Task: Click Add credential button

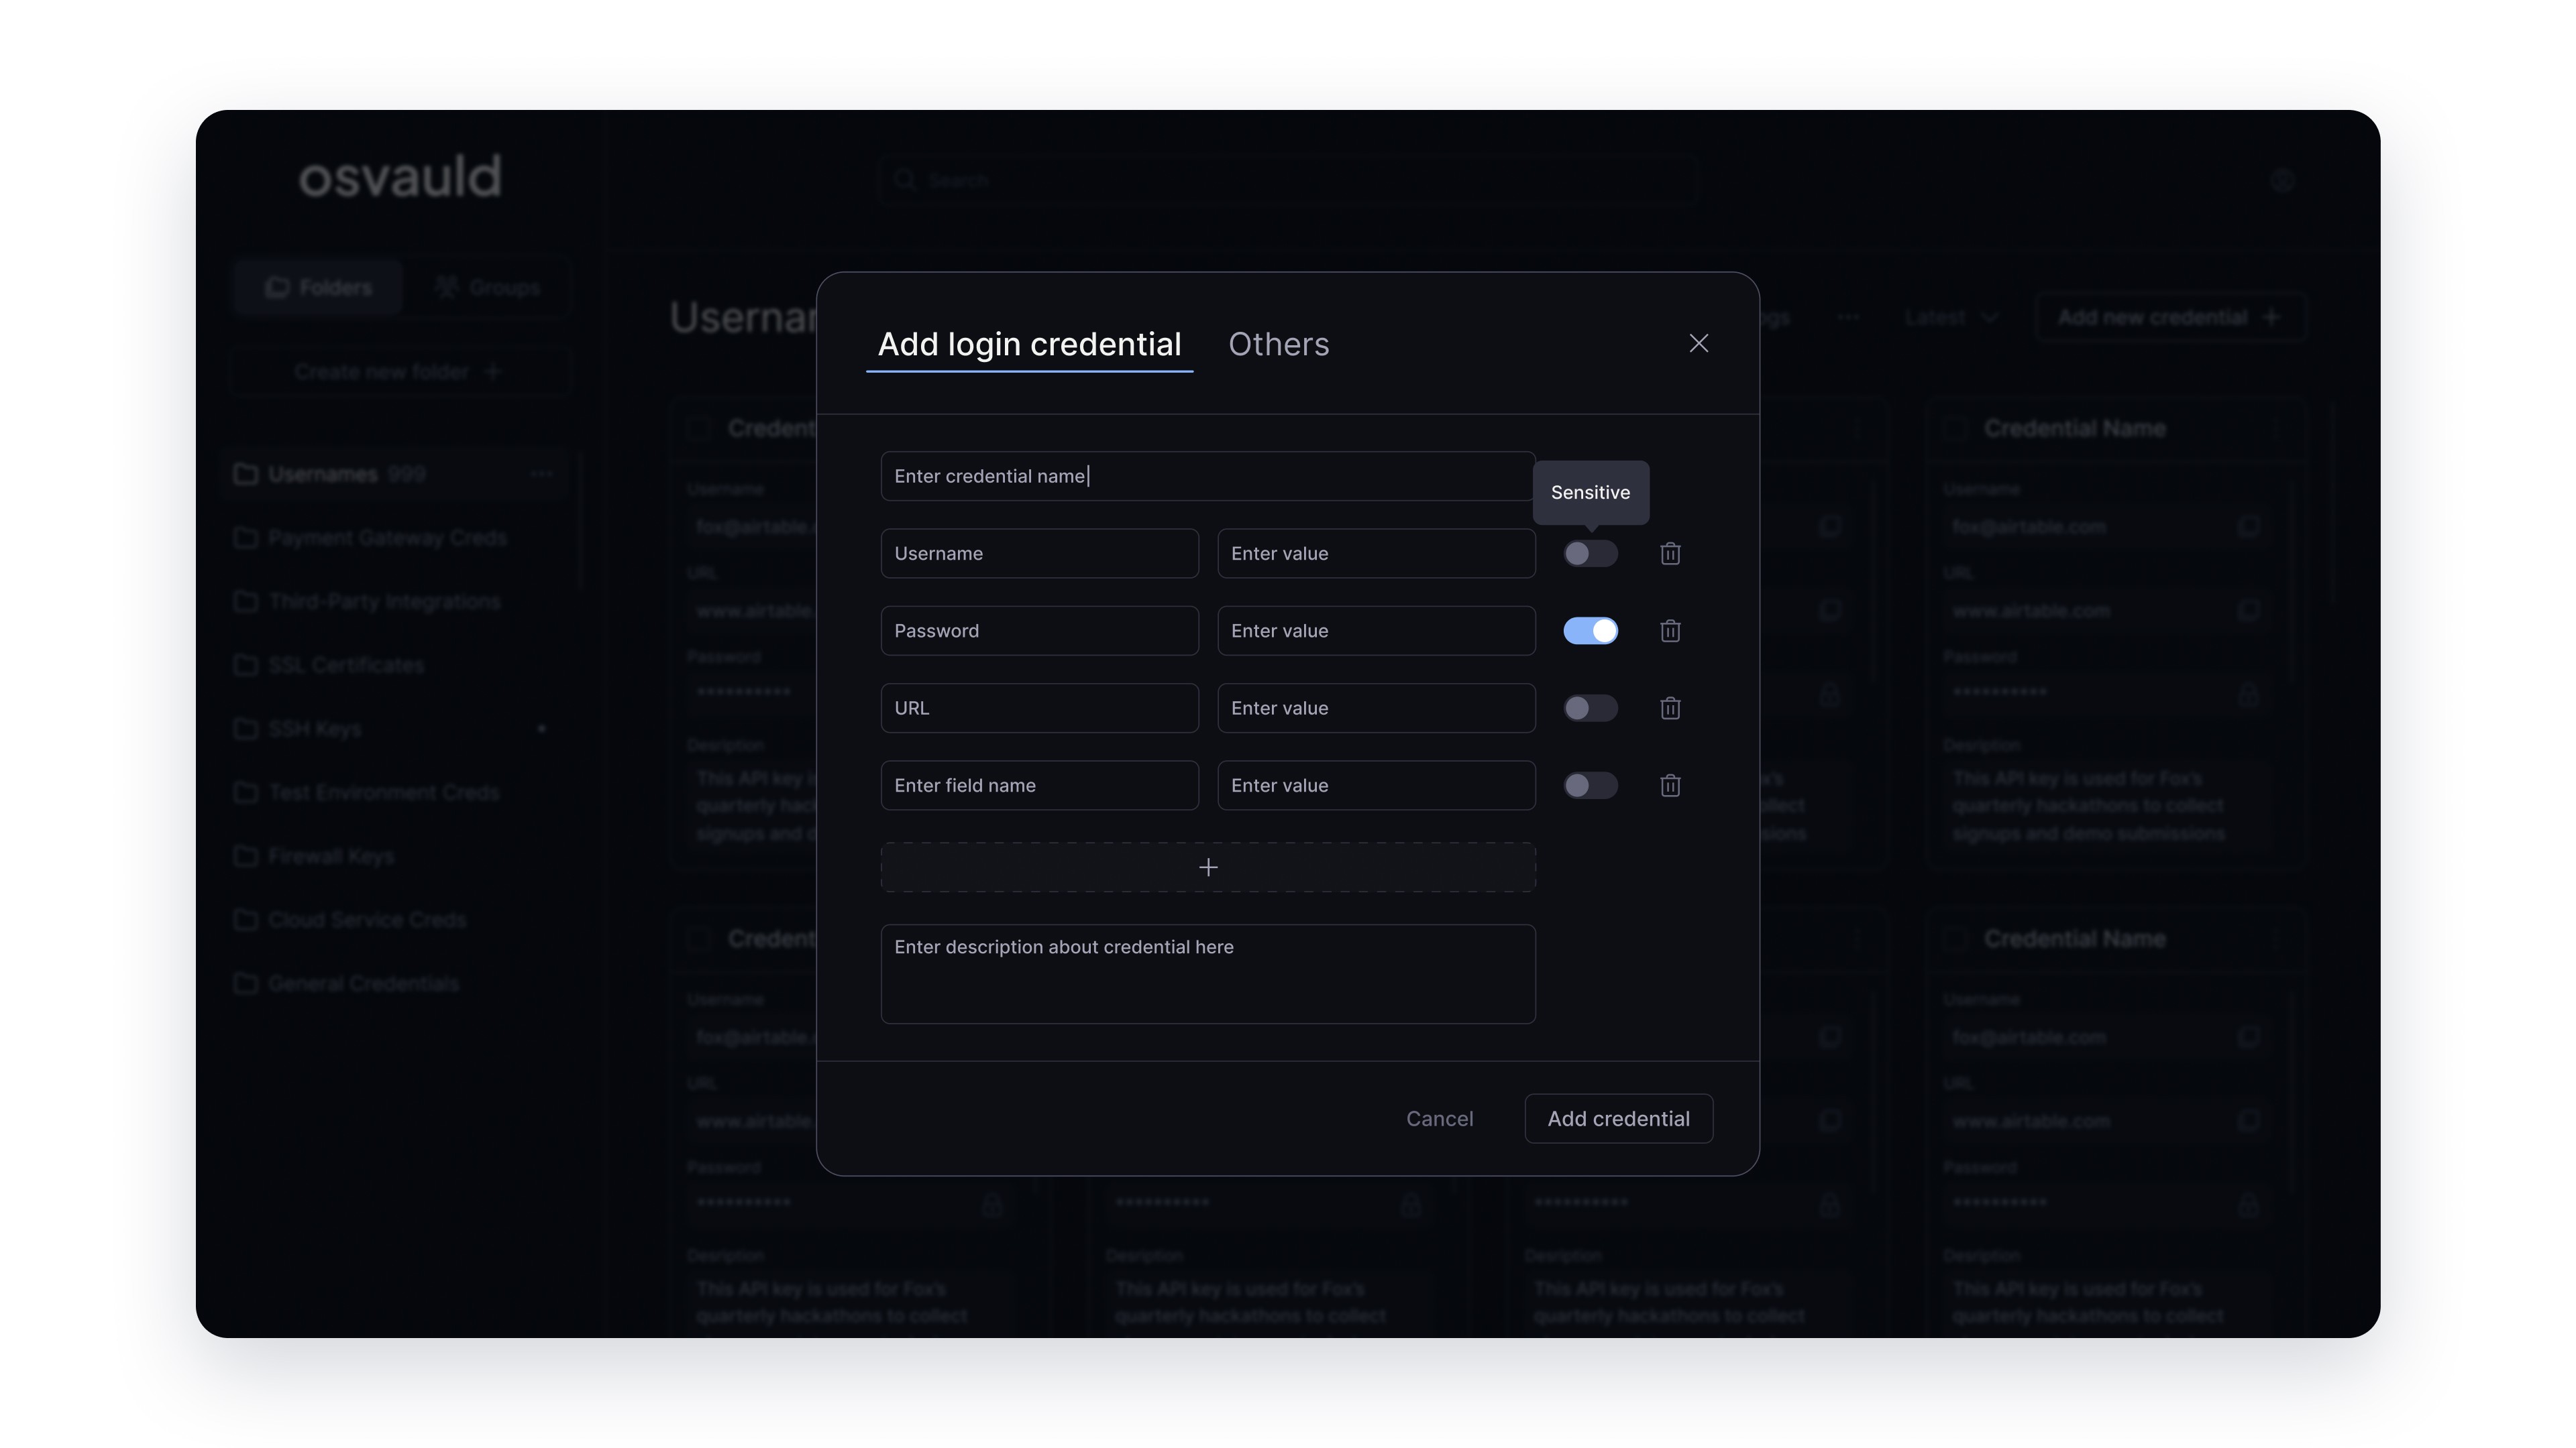Action: pos(1617,1118)
